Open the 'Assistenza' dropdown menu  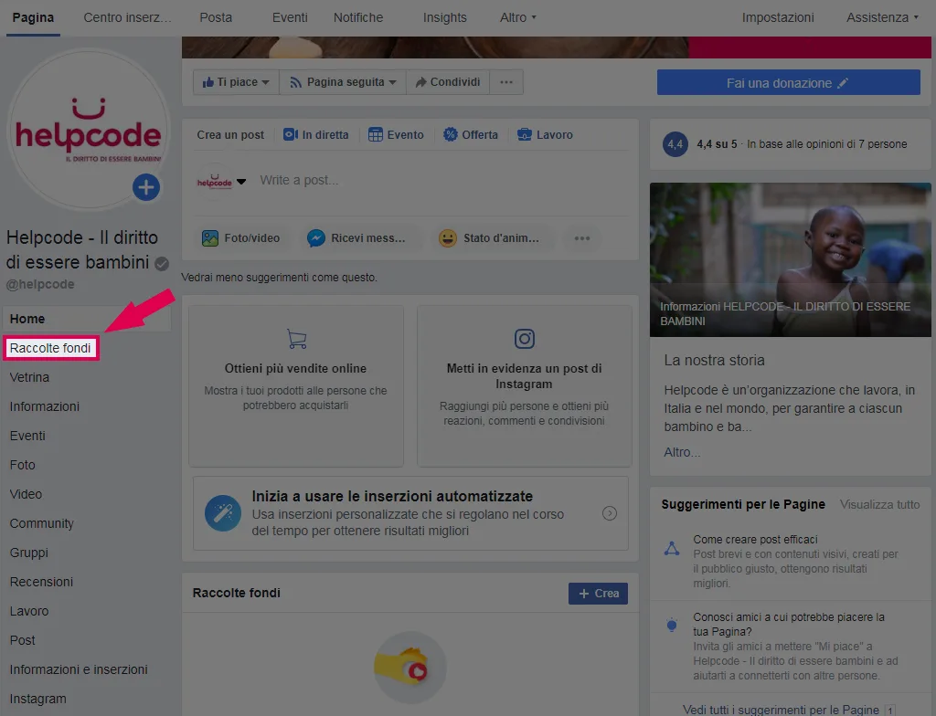point(882,17)
